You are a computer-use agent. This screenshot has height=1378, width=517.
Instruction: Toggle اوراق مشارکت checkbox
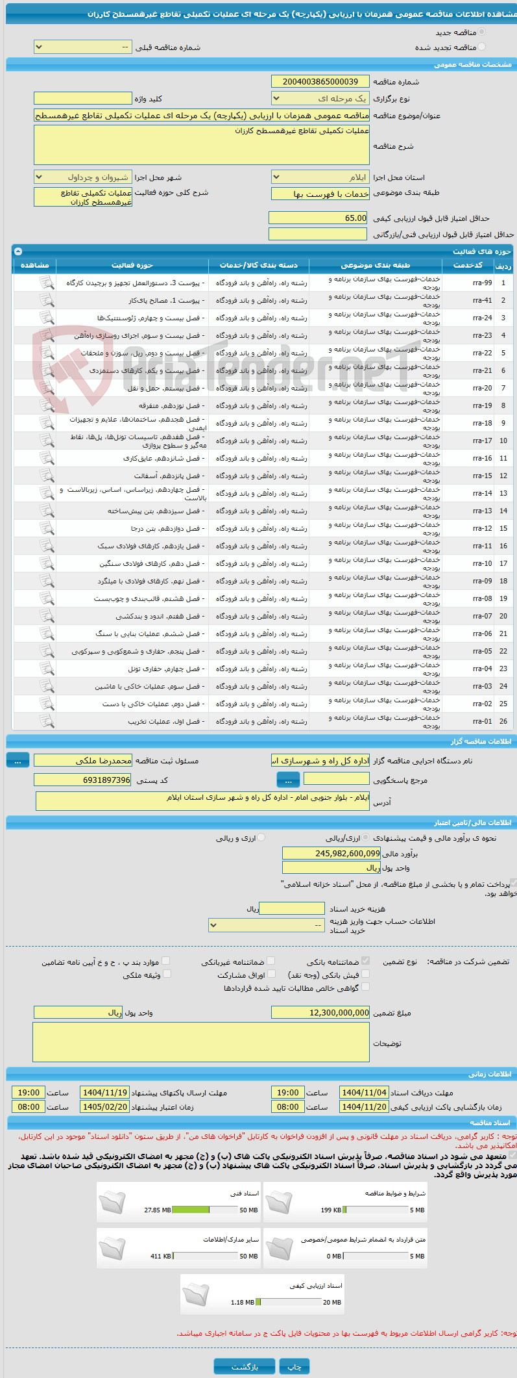(271, 974)
